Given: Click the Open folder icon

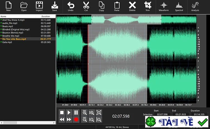Looking at the screenshot, I should [24, 6].
